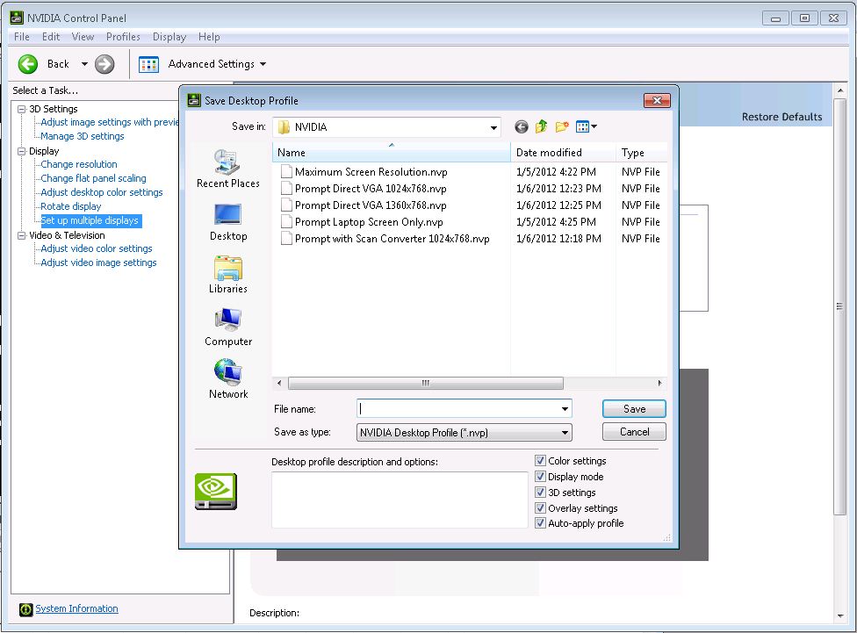Create a new folder in Save dialog
Image resolution: width=857 pixels, height=633 pixels.
pos(562,126)
